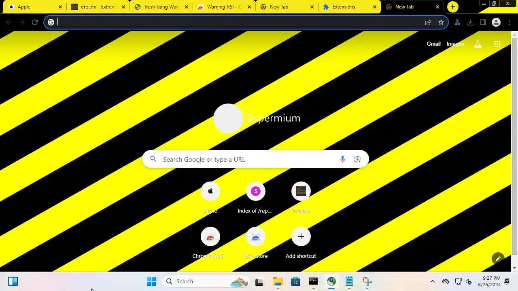Open the Images link

pos(455,44)
